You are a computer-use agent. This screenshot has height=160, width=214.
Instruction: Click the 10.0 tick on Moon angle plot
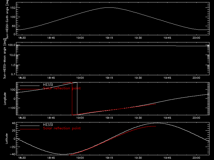tap(12, 55)
